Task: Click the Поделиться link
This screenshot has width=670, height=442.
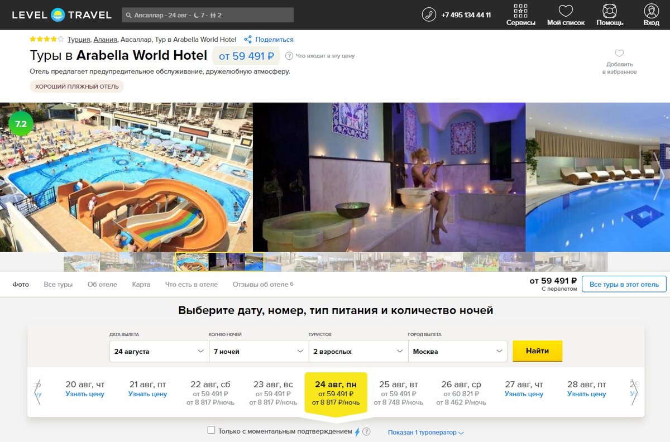Action: [274, 40]
